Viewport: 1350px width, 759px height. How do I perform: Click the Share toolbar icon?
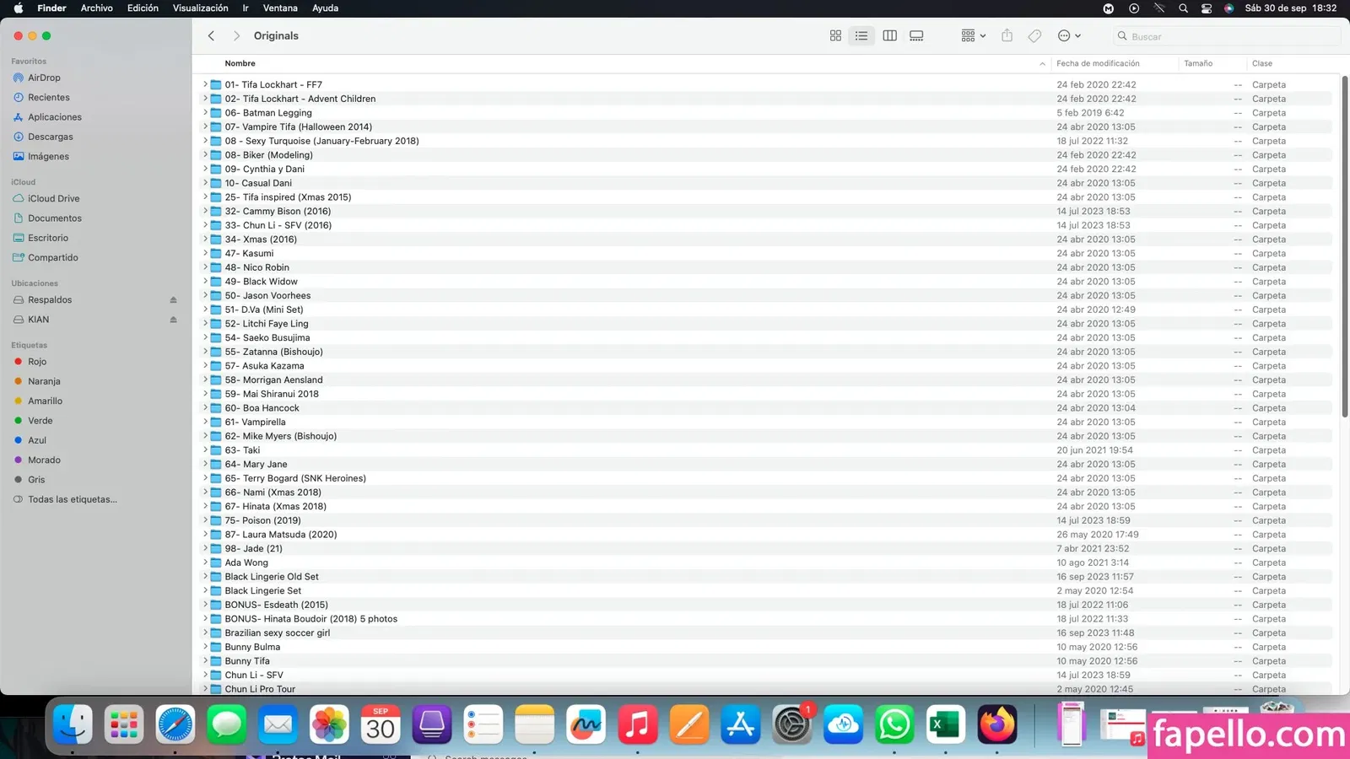(x=1007, y=36)
